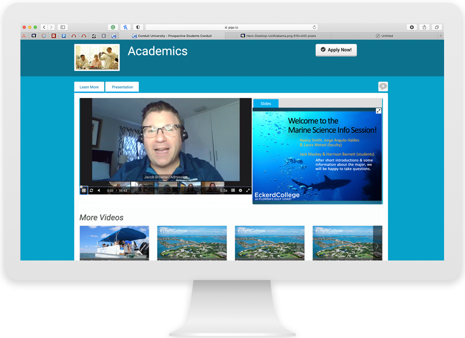465x338 pixels.
Task: Open the blue P pinned tab
Action: 64,36
